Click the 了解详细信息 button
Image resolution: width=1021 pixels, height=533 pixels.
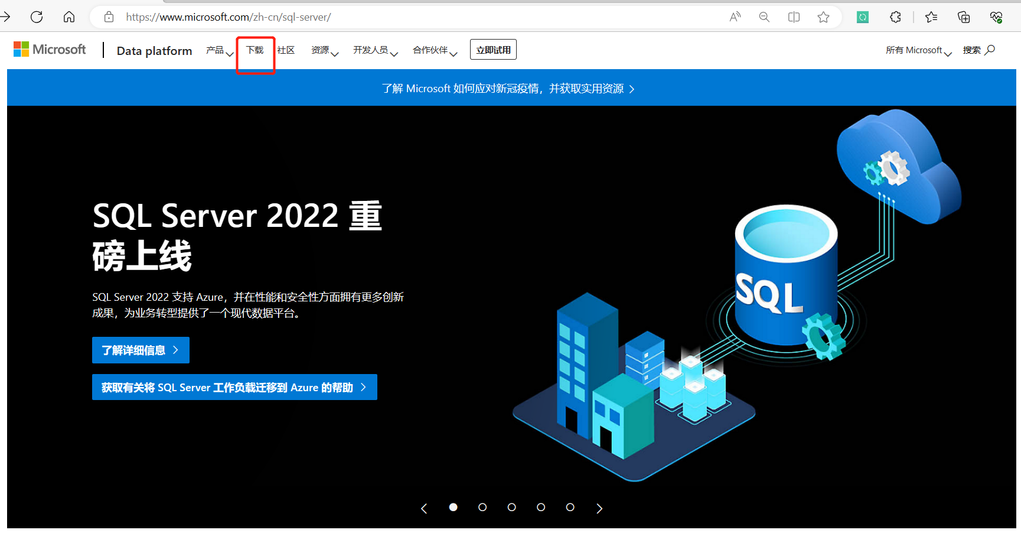pos(141,350)
